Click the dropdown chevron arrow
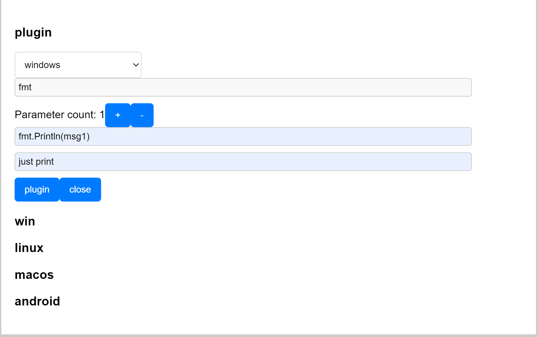This screenshot has width=538, height=337. [136, 65]
